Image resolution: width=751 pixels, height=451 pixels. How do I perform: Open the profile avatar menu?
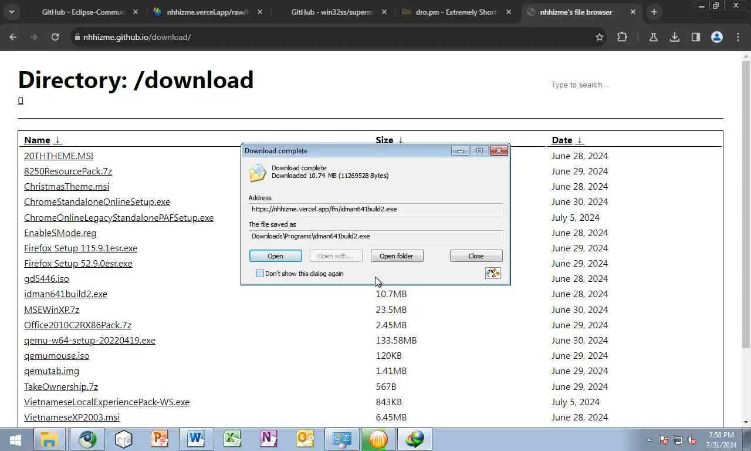point(716,37)
